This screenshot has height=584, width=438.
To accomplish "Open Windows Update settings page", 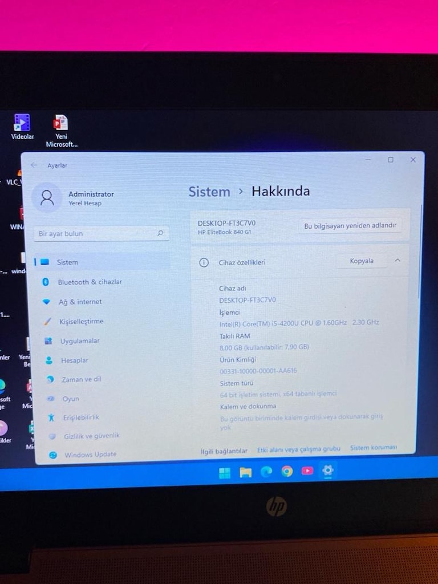I will [91, 454].
